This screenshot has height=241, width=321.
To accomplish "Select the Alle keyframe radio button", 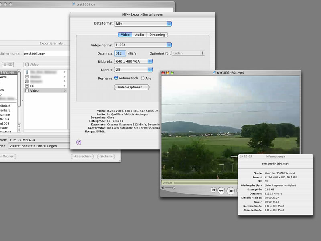I will tap(142, 78).
